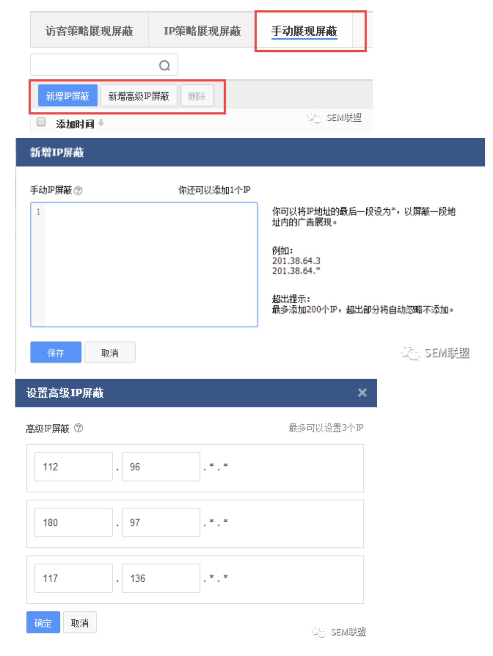The width and height of the screenshot is (493, 656).
Task: Click help icon beside 手动IP屏蔽
Action: tap(78, 191)
